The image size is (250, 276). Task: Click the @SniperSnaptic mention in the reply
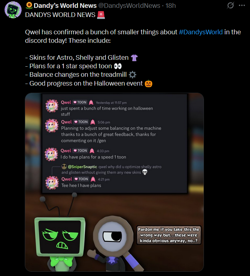coord(82,167)
